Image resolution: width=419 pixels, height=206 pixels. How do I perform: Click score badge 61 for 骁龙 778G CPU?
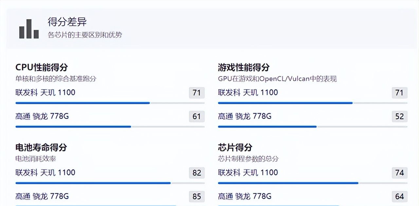point(197,117)
